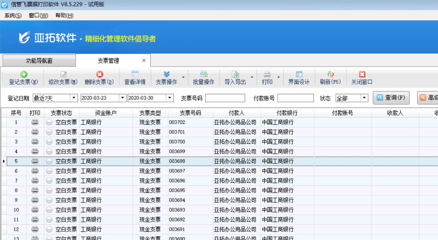
Task: Click the 批量操作 toolbar icon
Action: point(204,74)
